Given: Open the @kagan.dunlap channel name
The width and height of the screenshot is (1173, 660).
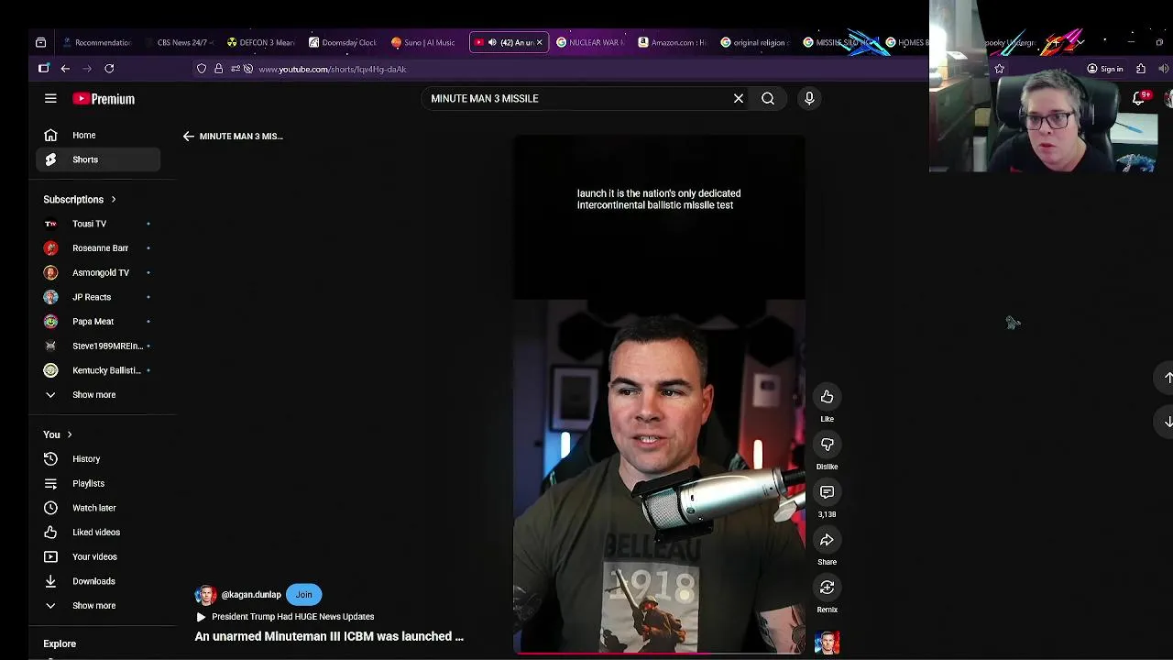Looking at the screenshot, I should click(251, 595).
